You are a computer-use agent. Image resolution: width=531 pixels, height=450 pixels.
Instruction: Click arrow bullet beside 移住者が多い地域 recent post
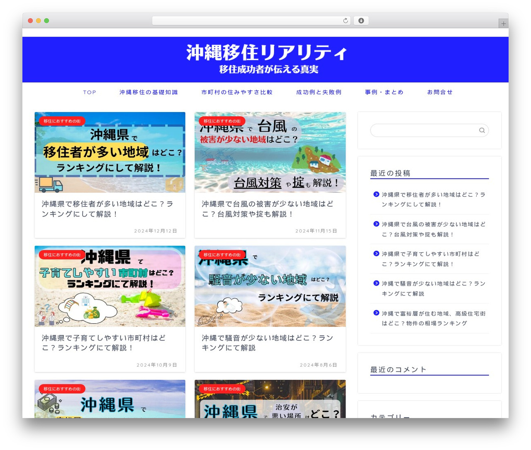(x=376, y=194)
